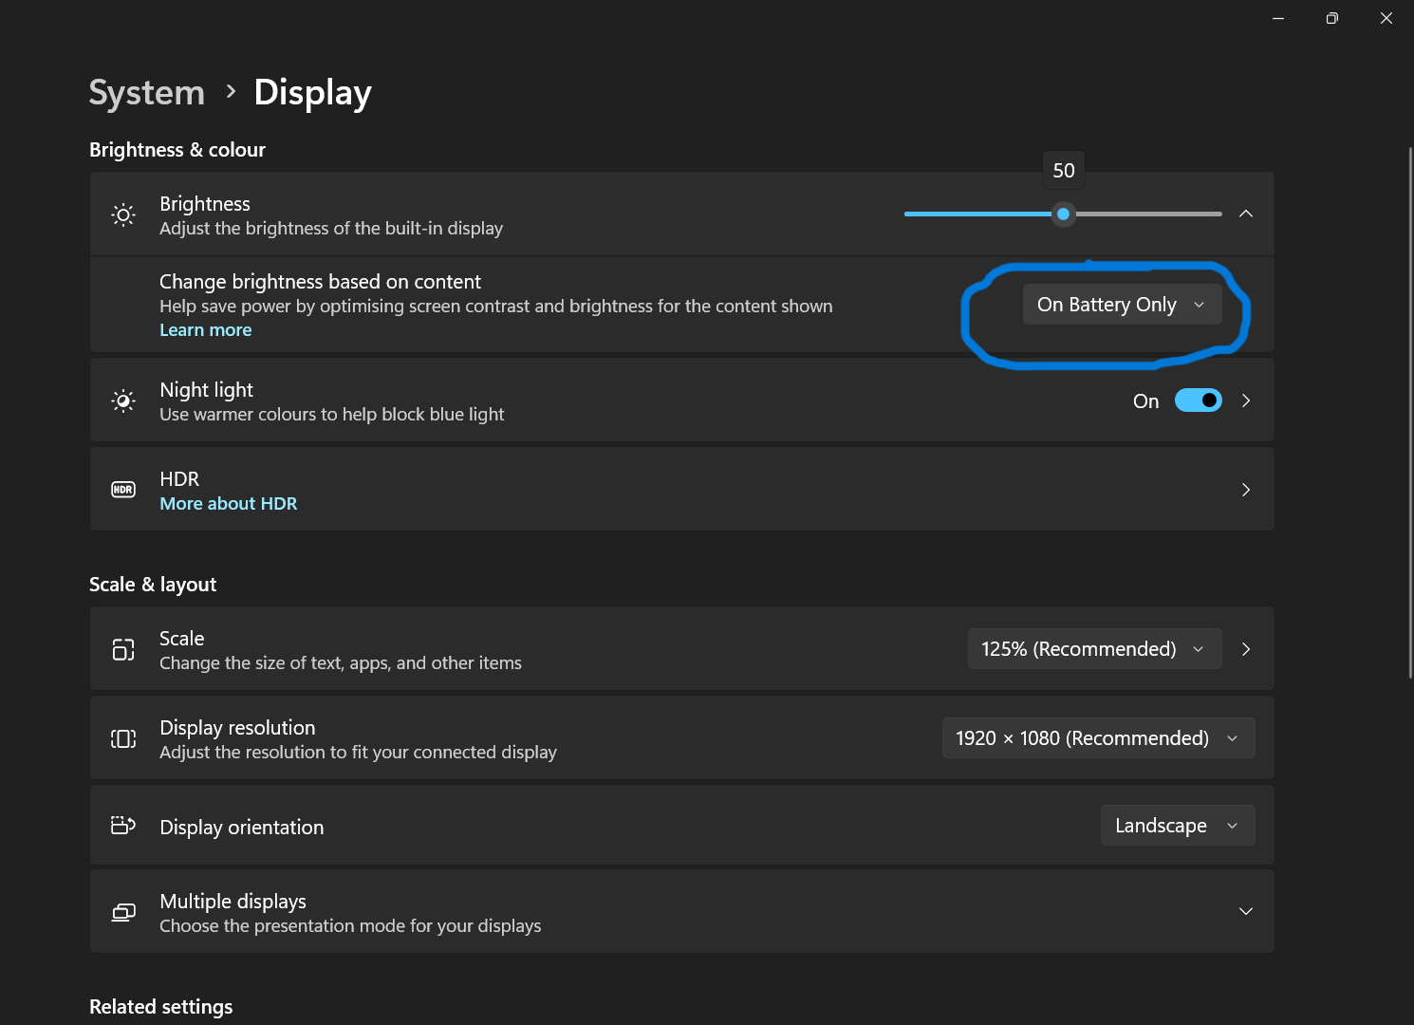
Task: Open the 125% (Recommended) scale dropdown
Action: [1094, 649]
